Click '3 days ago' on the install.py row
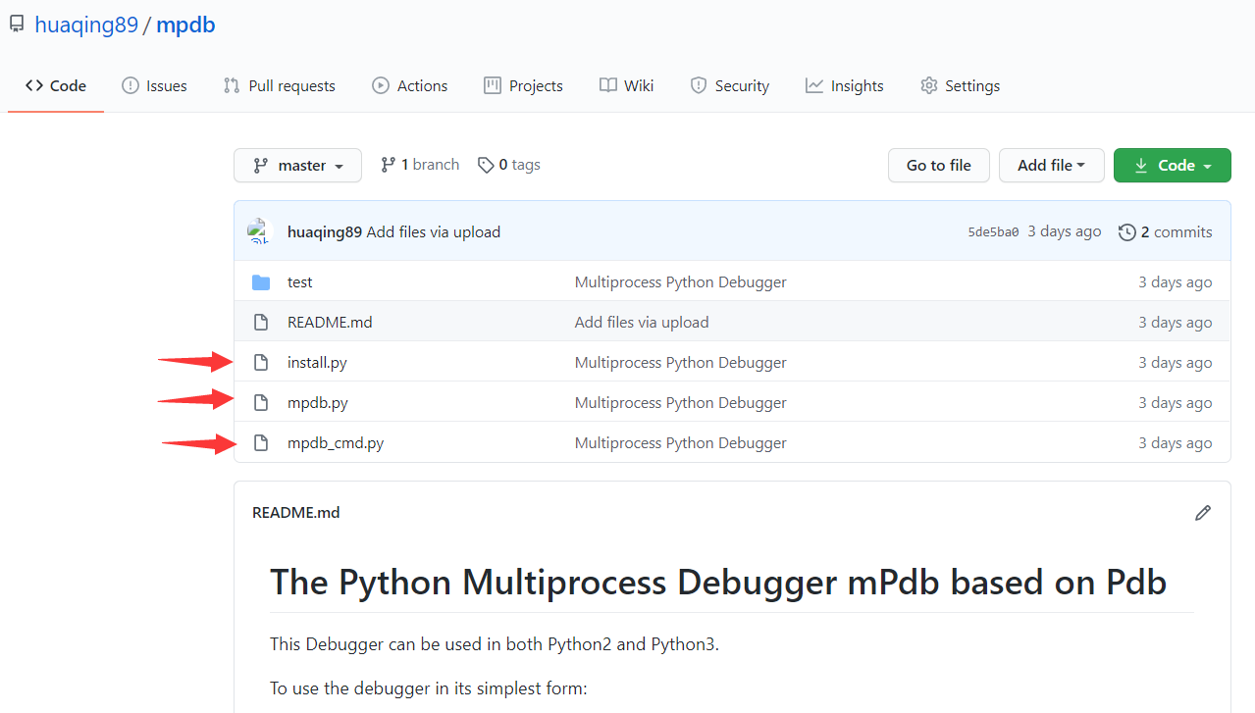The image size is (1255, 713). (x=1176, y=363)
